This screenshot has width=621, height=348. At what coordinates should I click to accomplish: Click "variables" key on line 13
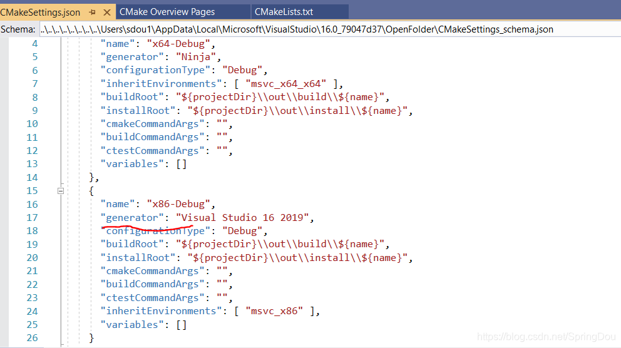point(132,164)
